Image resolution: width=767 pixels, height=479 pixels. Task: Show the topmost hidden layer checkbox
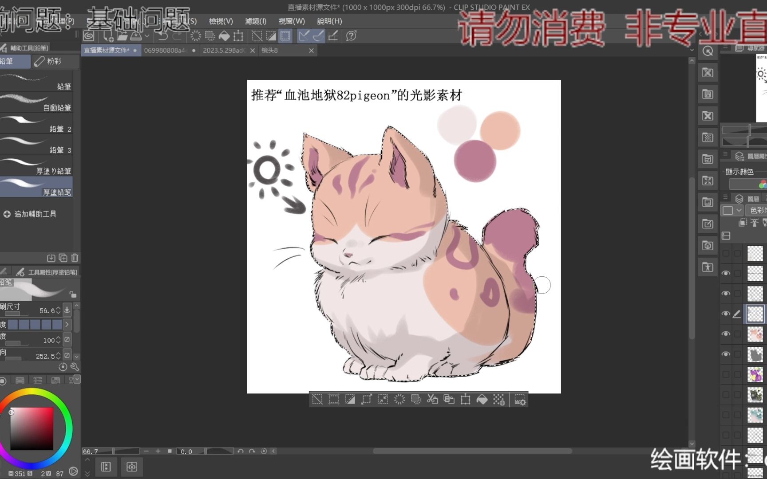pos(726,253)
